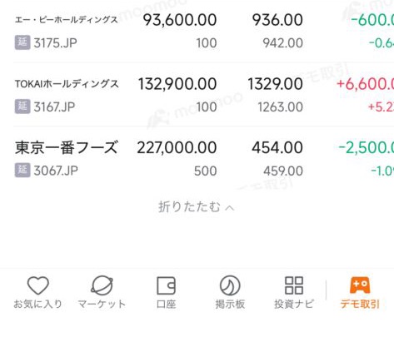
Task: Open the investment navi grid icon
Action: (294, 285)
